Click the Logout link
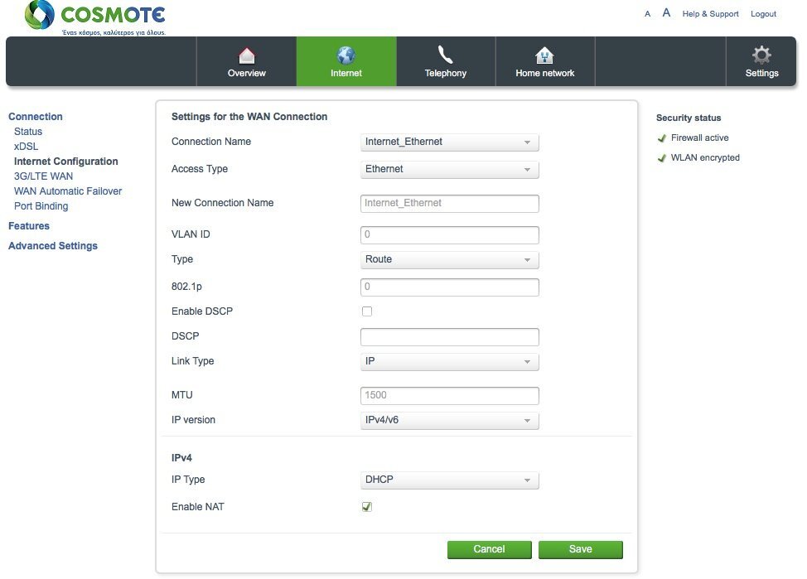The image size is (807, 579). coord(763,14)
